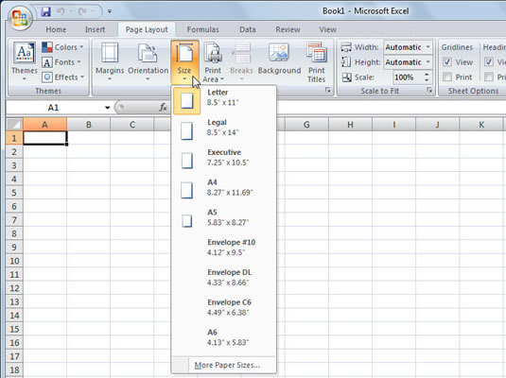The width and height of the screenshot is (506, 378).
Task: Expand the Height Automatic dropdown
Action: pos(427,62)
